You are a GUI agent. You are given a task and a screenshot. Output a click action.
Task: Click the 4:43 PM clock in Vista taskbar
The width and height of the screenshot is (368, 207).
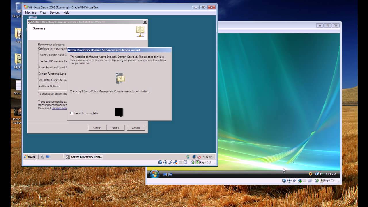coord(331,174)
